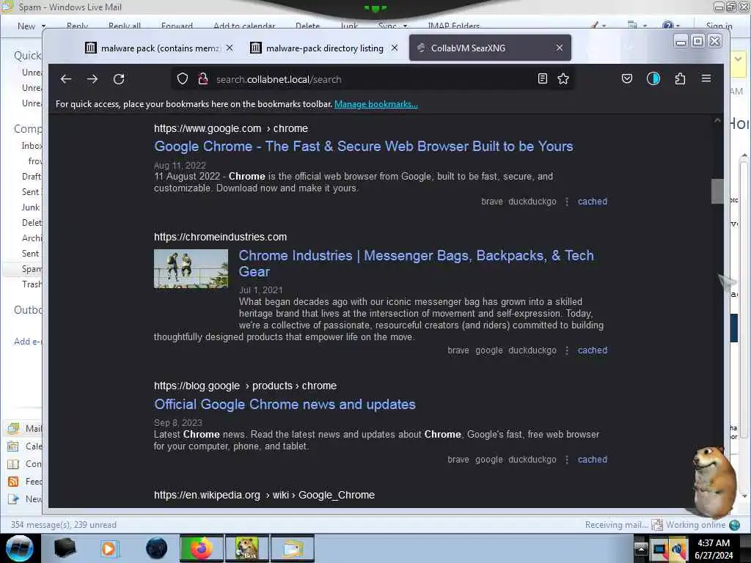Open the Extensions puzzle icon
Screen dimensions: 751x563
click(x=680, y=78)
